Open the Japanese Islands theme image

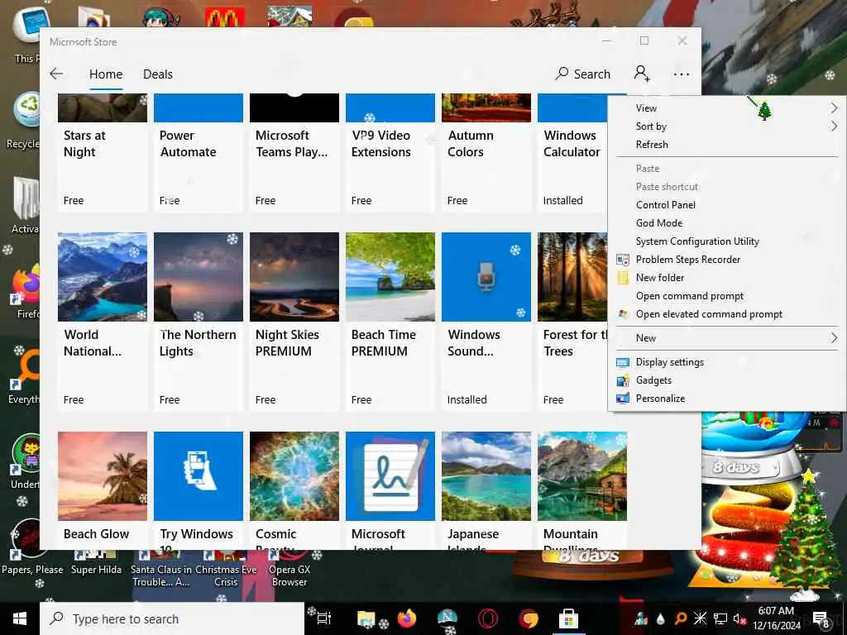click(486, 476)
